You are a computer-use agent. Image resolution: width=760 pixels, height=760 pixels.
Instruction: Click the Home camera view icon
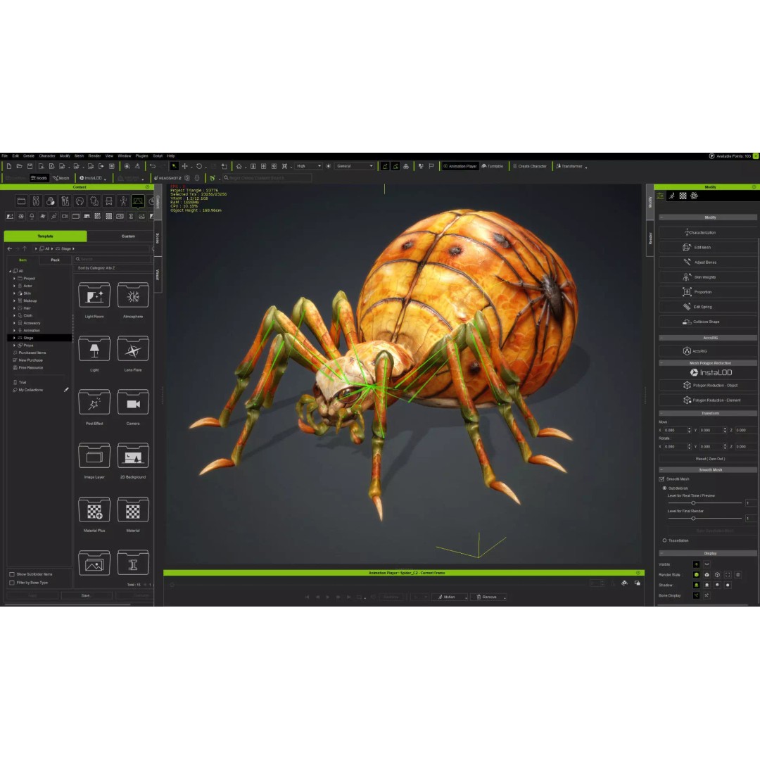(239, 166)
